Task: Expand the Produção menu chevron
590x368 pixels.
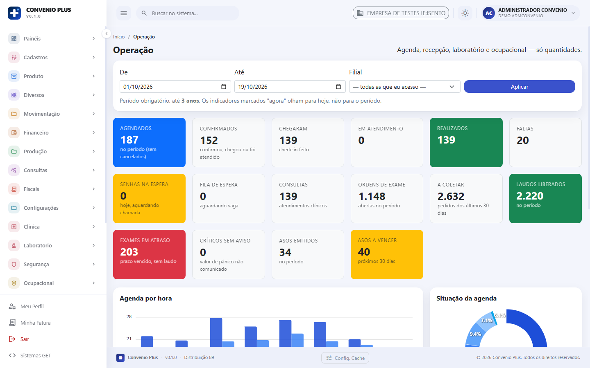Action: pyautogui.click(x=94, y=151)
